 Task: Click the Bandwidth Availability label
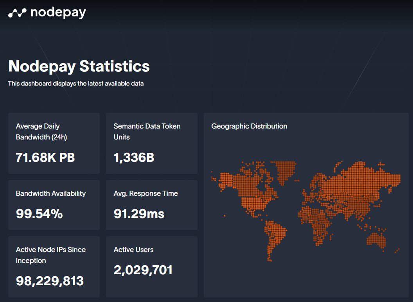click(x=50, y=193)
